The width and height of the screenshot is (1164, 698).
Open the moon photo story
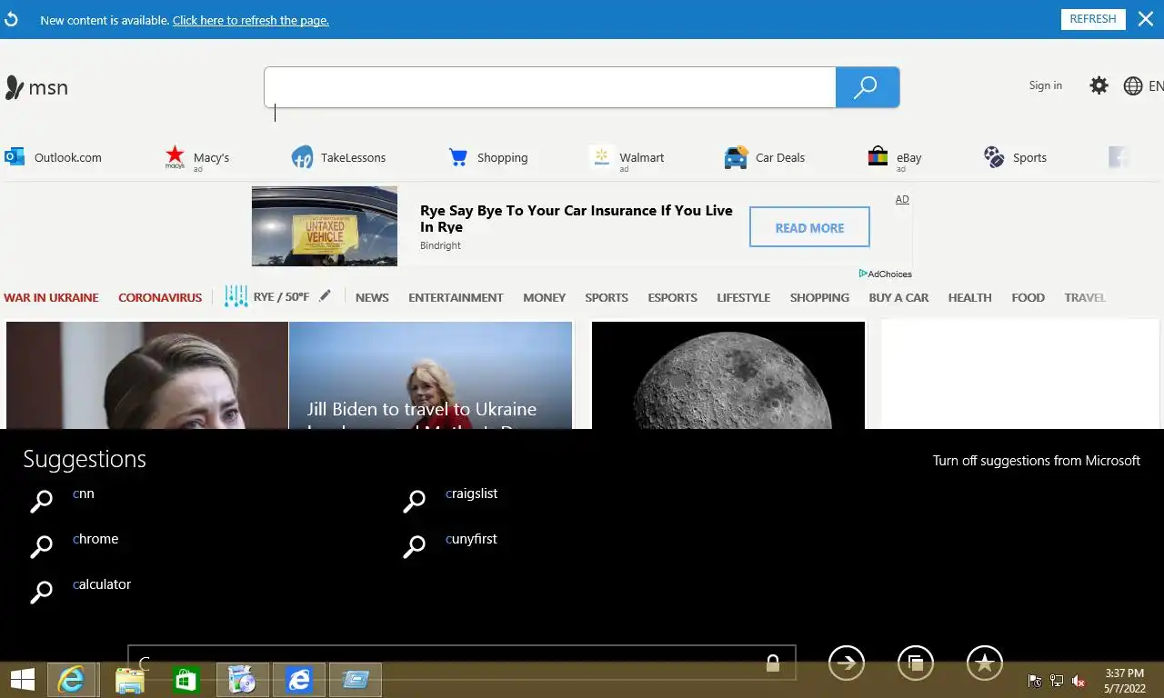point(728,374)
